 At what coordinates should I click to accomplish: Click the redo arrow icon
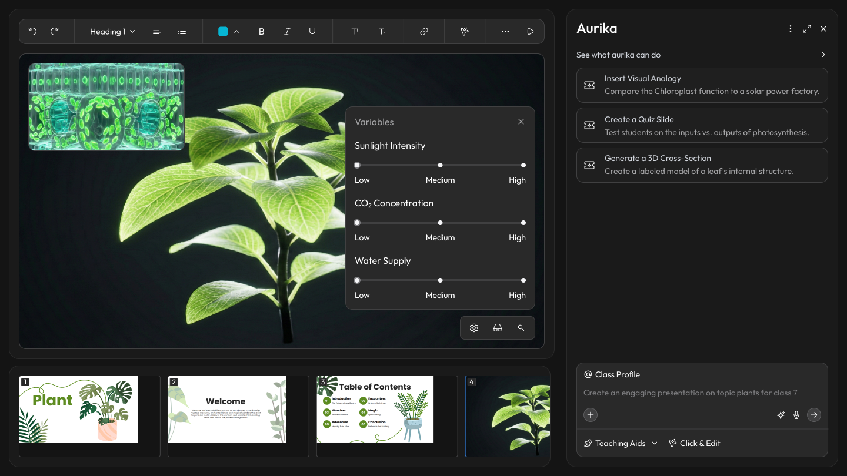coord(55,32)
